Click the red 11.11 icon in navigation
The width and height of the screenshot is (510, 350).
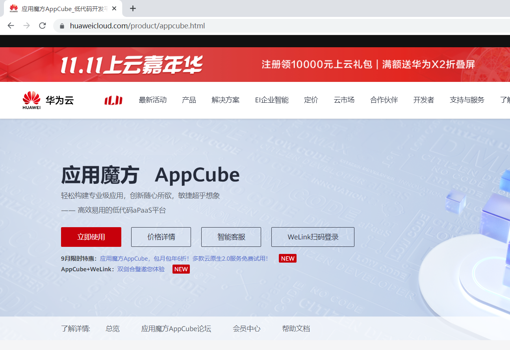(x=113, y=100)
